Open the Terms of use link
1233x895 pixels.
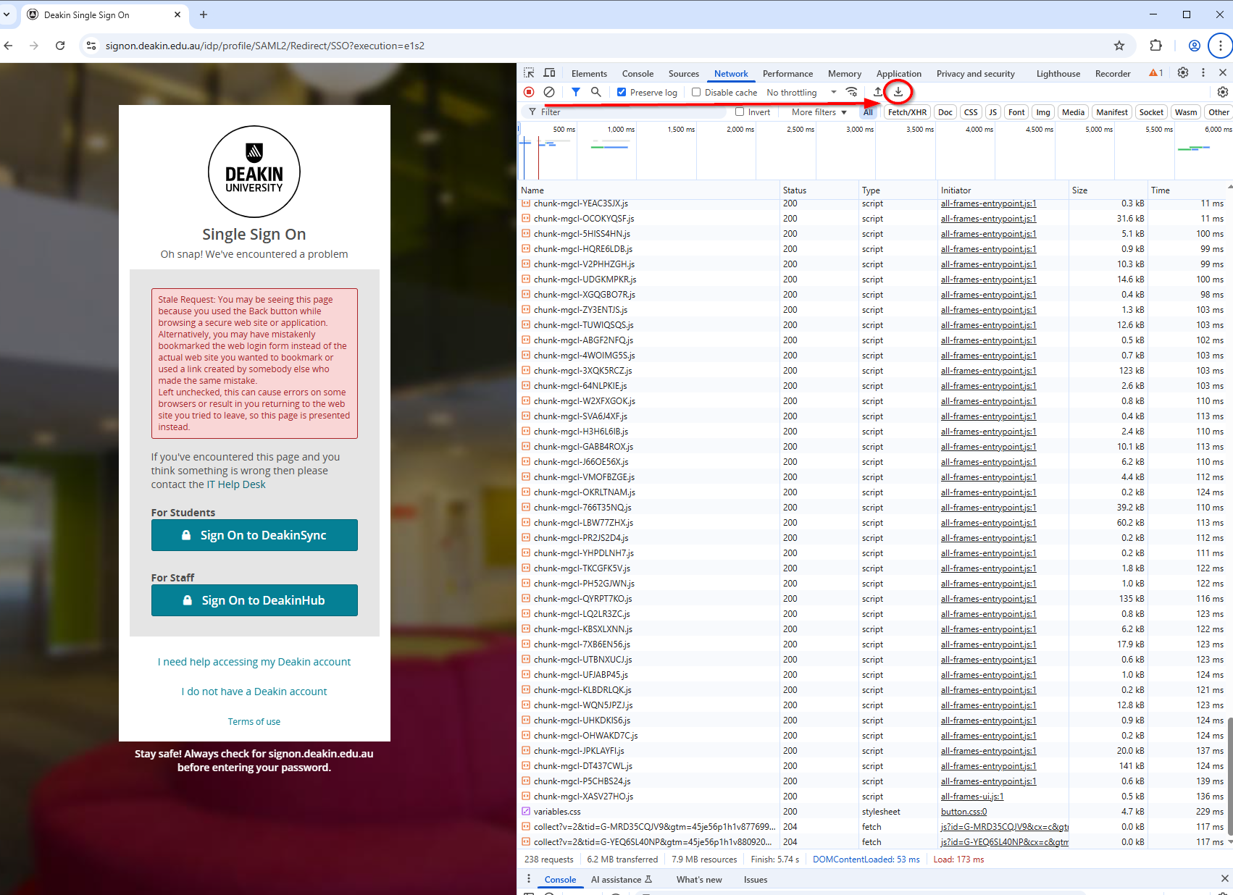click(x=254, y=722)
